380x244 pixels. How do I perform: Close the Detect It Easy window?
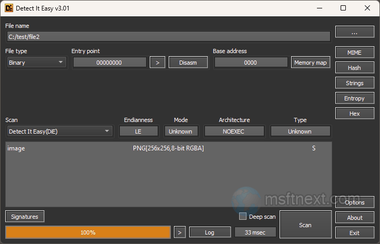click(x=367, y=8)
